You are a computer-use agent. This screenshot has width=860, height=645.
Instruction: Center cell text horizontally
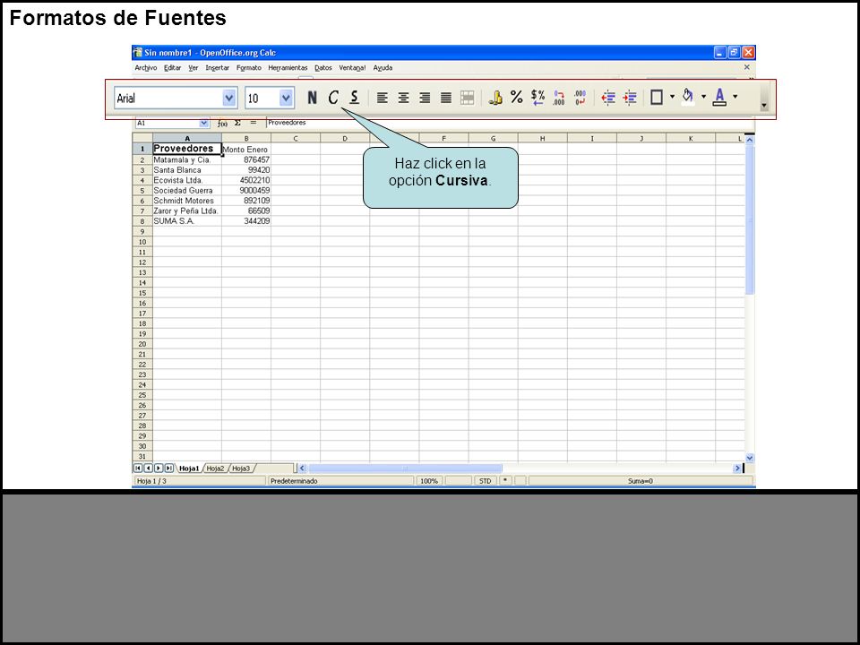(404, 98)
